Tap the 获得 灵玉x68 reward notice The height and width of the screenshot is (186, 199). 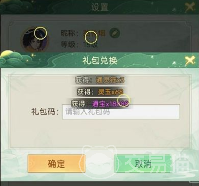coord(100,92)
